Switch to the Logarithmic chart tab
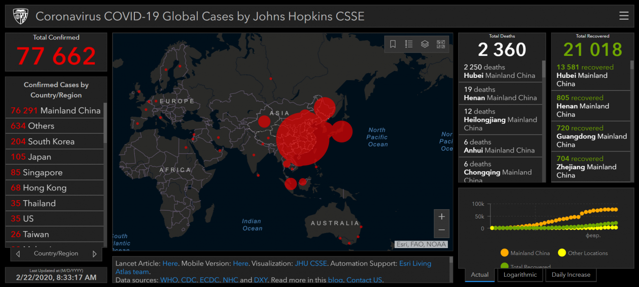The image size is (639, 287). pos(520,275)
